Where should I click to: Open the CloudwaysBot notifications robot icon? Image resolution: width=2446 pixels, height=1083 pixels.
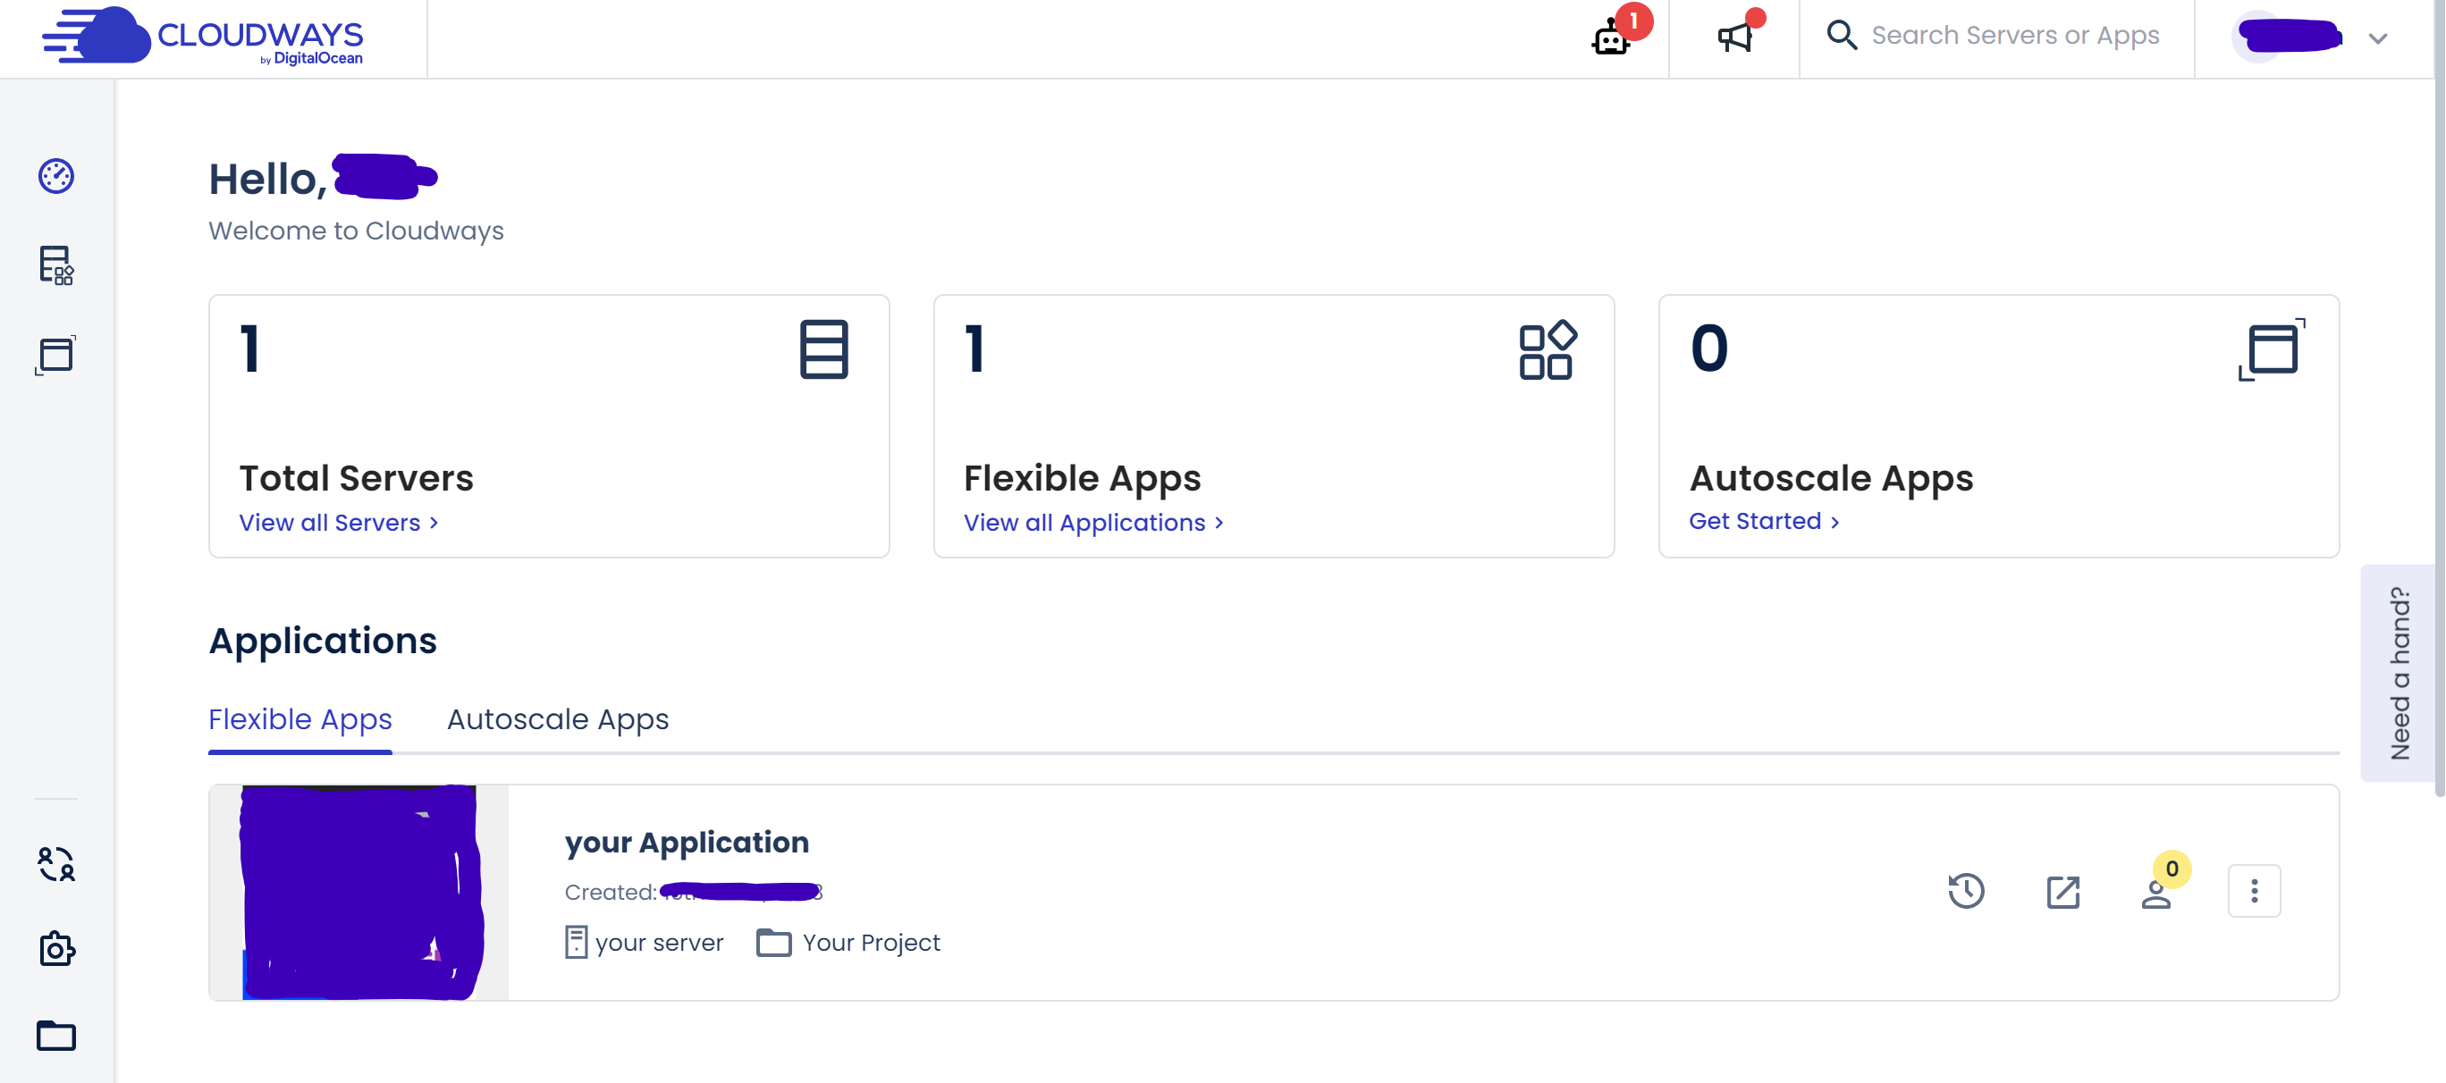pyautogui.click(x=1611, y=39)
